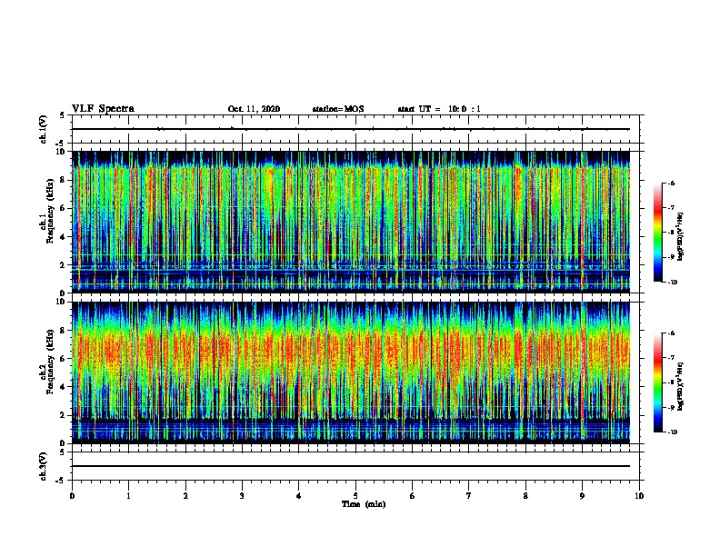Viewport: 720px width, 556px height.
Task: Click the ch.1 colorbar gradient
Action: (x=658, y=233)
